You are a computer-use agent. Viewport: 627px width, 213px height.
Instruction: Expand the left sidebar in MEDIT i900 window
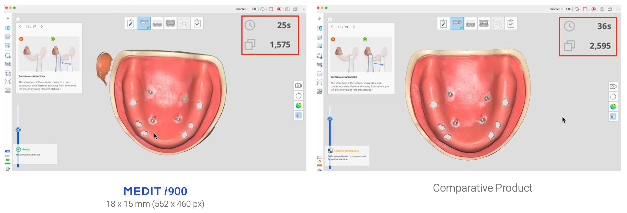pos(8,19)
